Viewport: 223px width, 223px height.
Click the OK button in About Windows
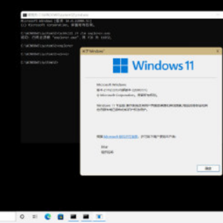pyautogui.click(x=208, y=168)
